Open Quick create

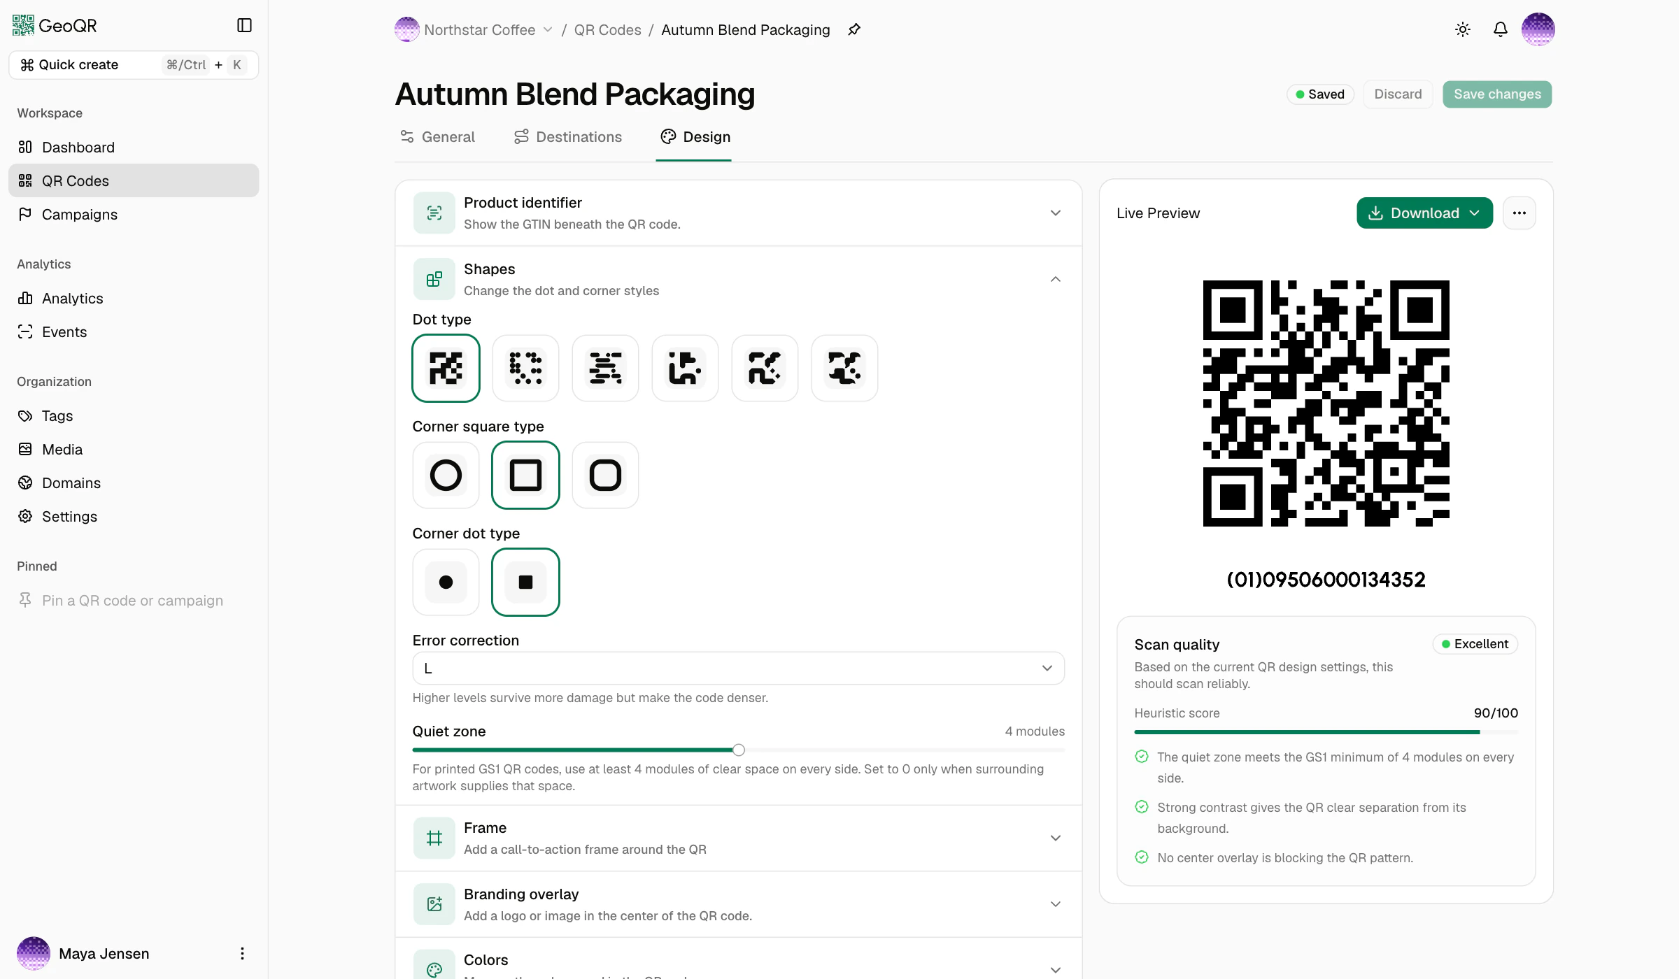point(134,65)
